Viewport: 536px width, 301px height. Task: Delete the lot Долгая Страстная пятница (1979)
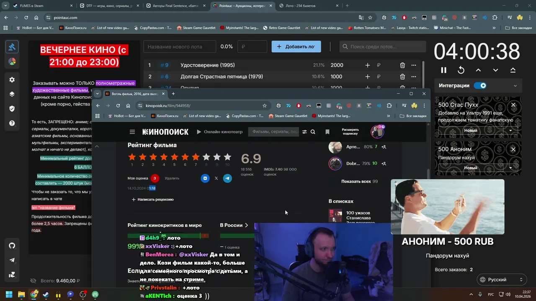click(402, 77)
